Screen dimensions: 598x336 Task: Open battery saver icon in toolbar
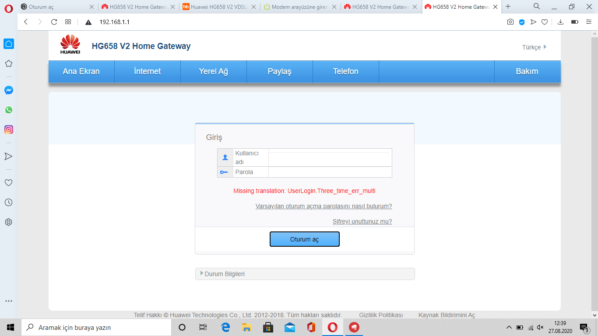[575, 22]
